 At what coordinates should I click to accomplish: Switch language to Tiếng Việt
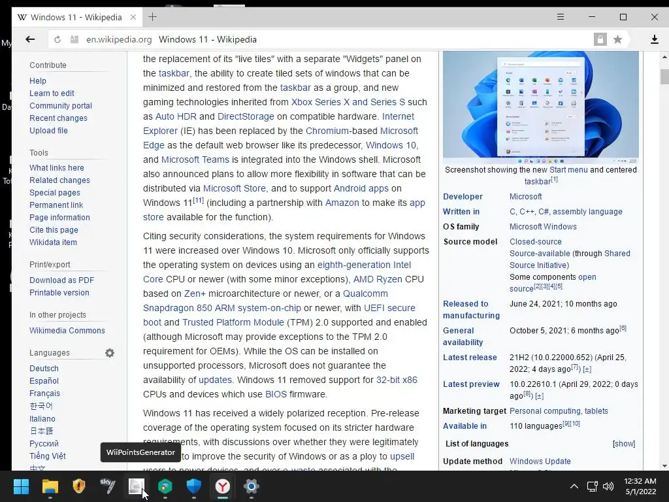click(x=47, y=456)
